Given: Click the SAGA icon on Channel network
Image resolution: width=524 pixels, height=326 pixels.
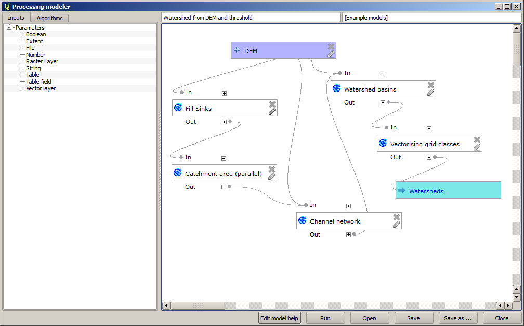Looking at the screenshot, I should point(302,221).
